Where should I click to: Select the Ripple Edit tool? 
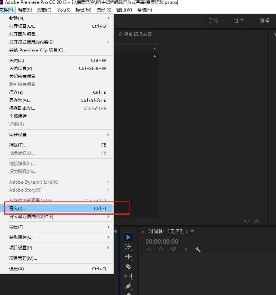[x=128, y=257]
